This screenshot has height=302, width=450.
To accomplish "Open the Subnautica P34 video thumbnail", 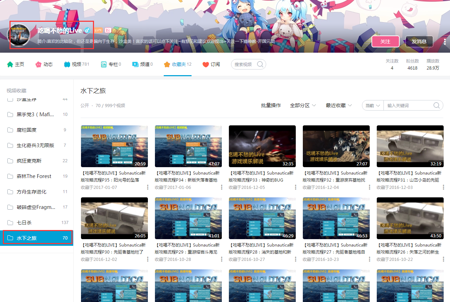I will tap(188, 146).
